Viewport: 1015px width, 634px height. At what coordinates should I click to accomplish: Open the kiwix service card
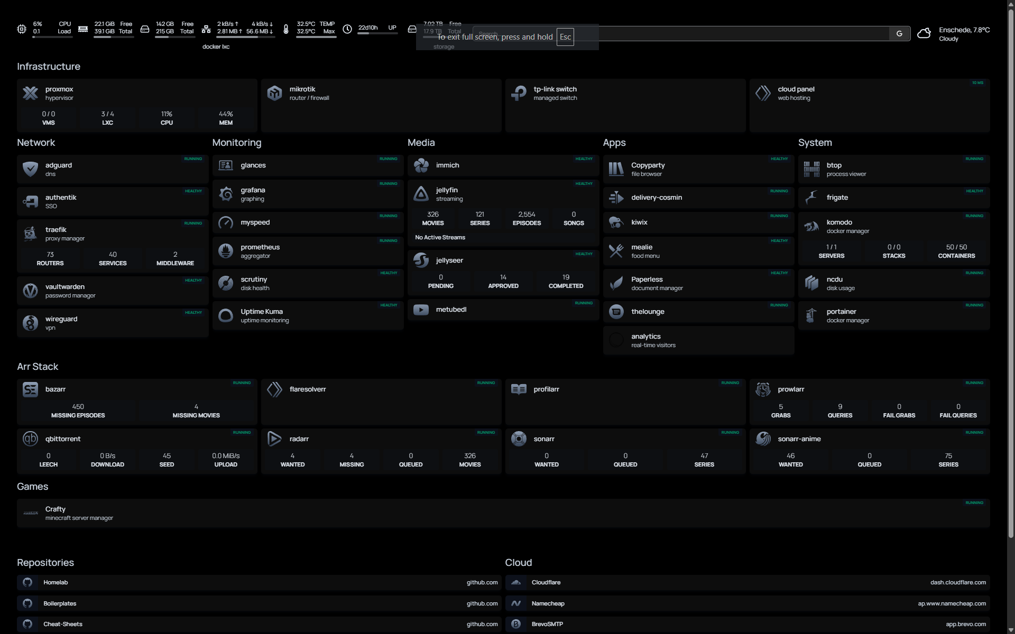pos(698,222)
